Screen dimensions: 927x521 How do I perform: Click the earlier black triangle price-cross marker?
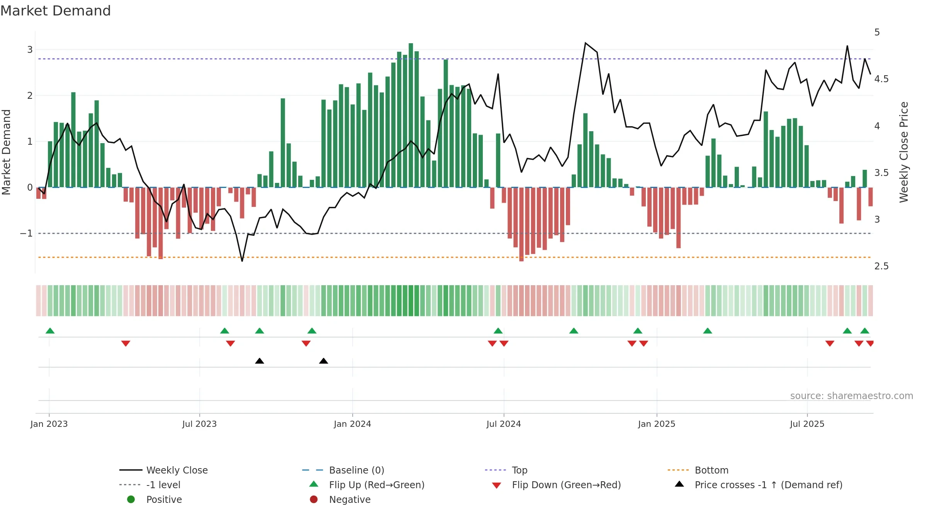pyautogui.click(x=260, y=361)
